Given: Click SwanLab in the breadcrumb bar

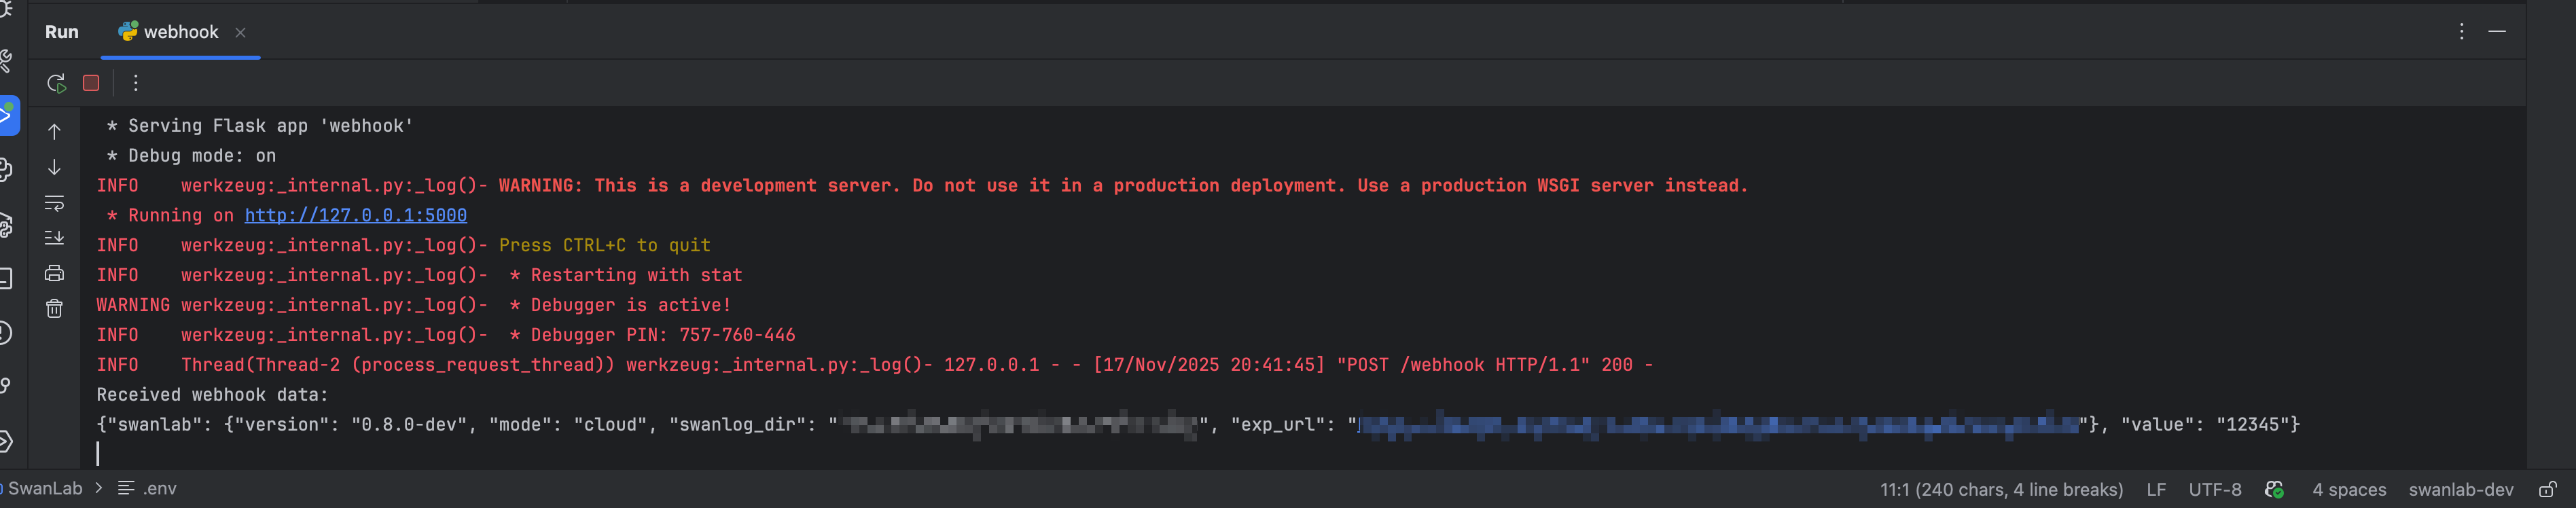Looking at the screenshot, I should (x=45, y=488).
